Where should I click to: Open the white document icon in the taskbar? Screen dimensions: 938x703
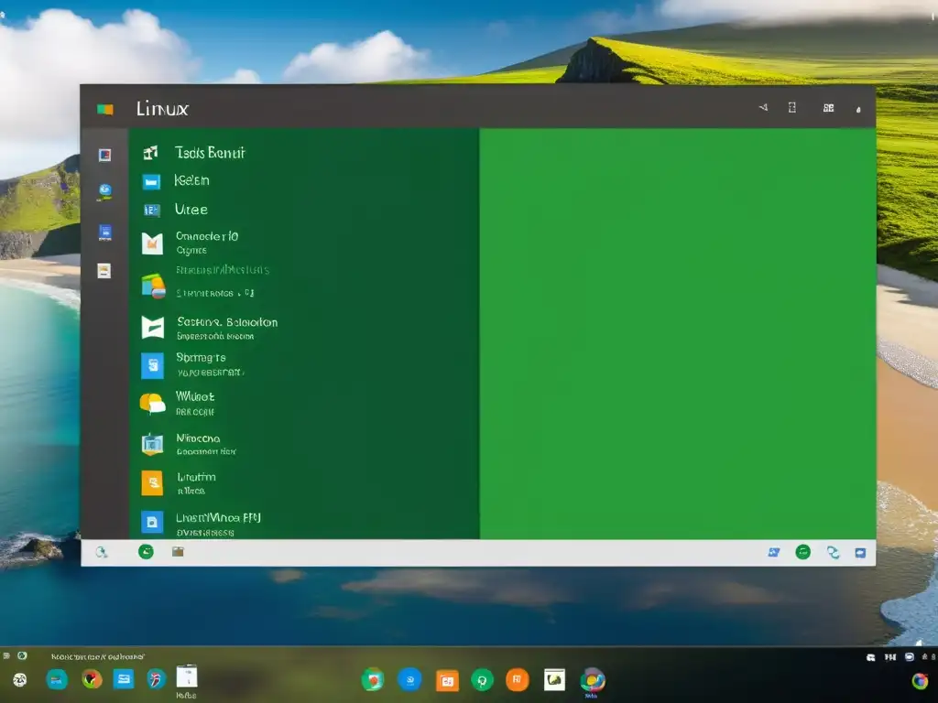(x=187, y=676)
